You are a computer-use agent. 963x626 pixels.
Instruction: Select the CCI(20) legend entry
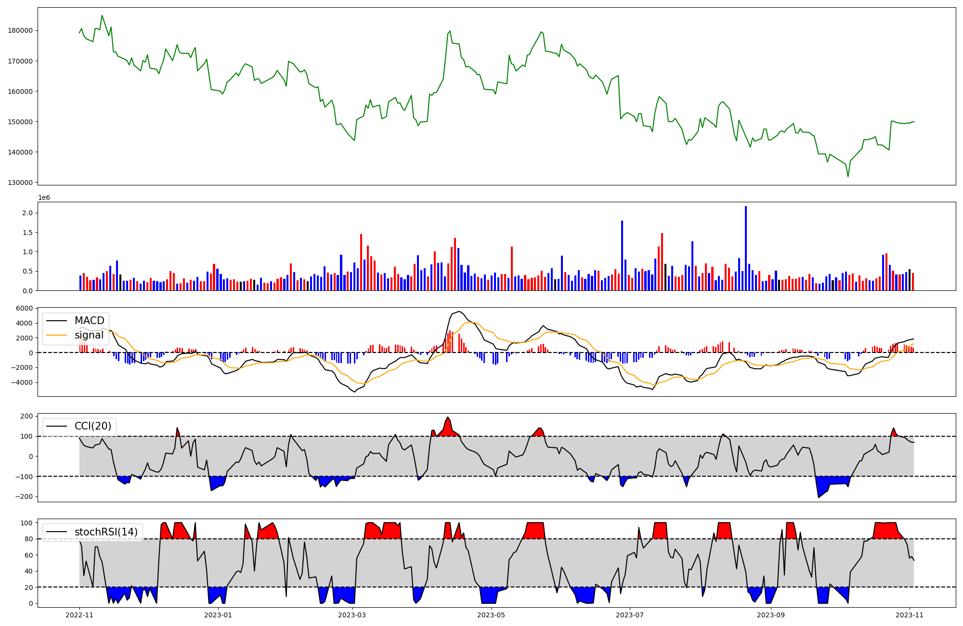(x=92, y=426)
